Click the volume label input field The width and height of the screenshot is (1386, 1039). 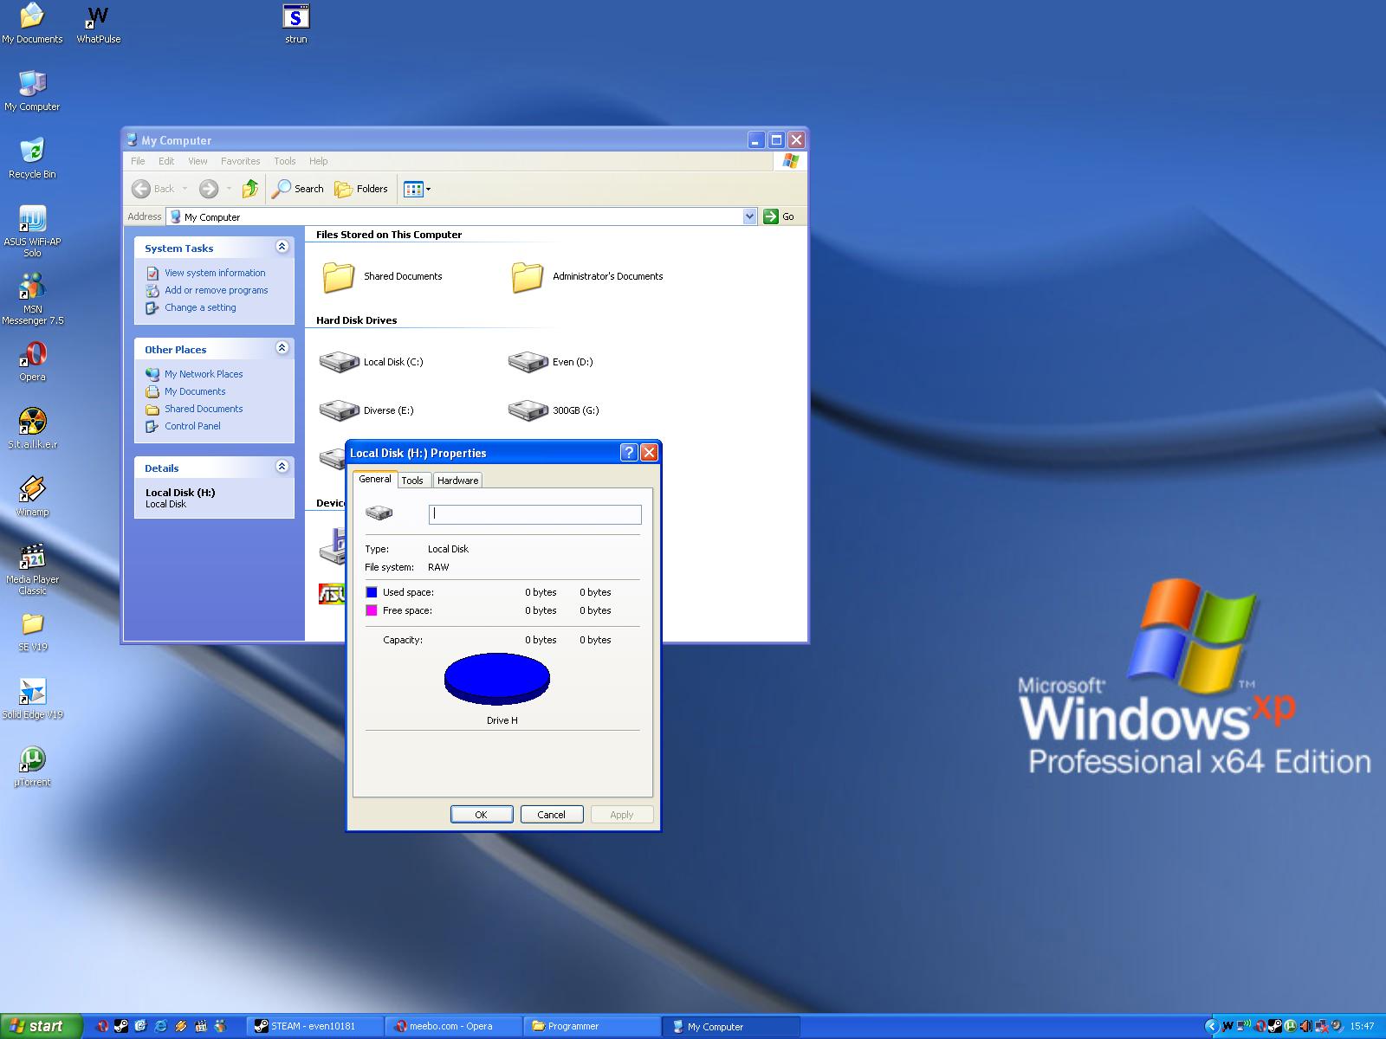point(535,514)
